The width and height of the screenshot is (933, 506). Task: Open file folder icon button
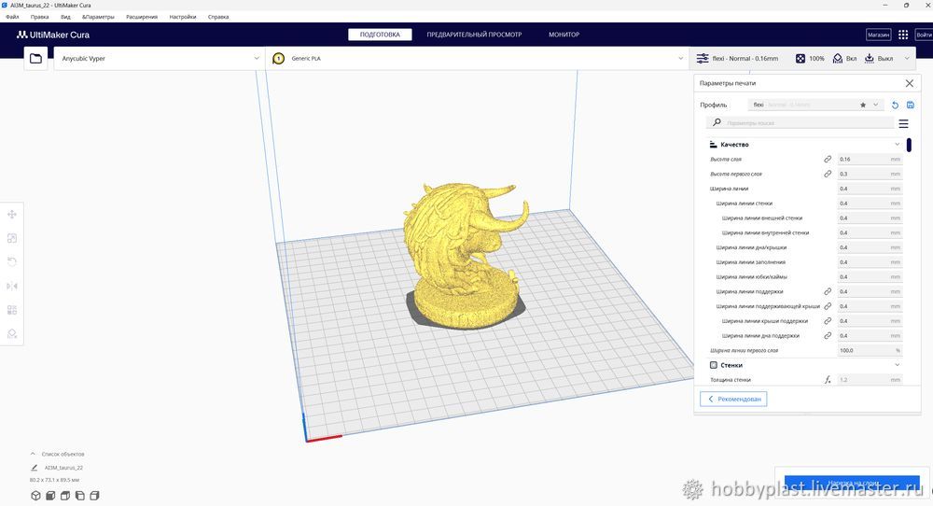tap(35, 58)
